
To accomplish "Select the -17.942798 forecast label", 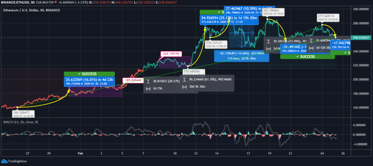I will (341, 45).
